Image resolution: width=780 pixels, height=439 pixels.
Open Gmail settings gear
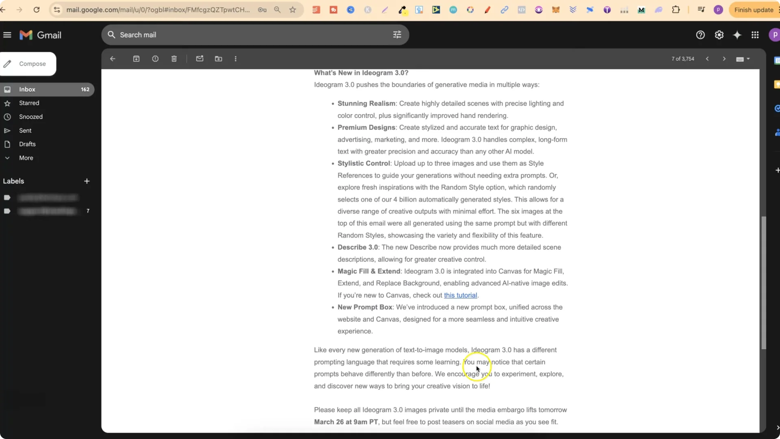719,35
